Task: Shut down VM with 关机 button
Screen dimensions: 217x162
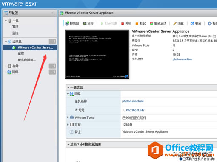Action: (x=126, y=23)
